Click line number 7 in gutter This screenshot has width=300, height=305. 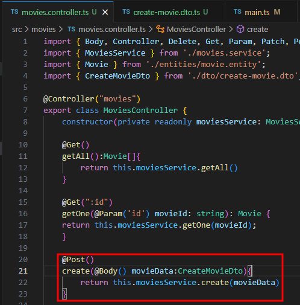(x=25, y=111)
